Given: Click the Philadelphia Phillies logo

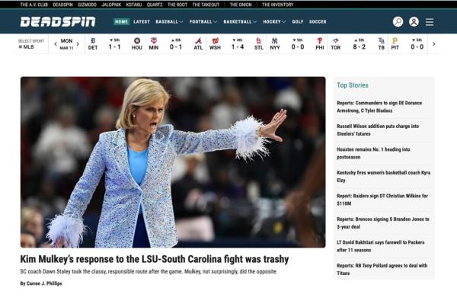Looking at the screenshot, I should [320, 41].
